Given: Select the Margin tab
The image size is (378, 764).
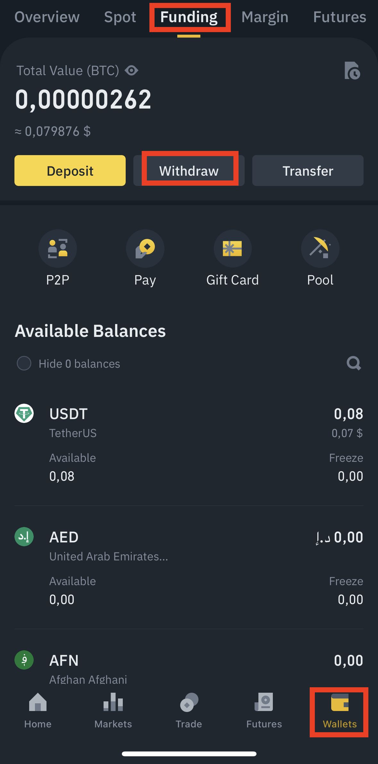Looking at the screenshot, I should 265,17.
